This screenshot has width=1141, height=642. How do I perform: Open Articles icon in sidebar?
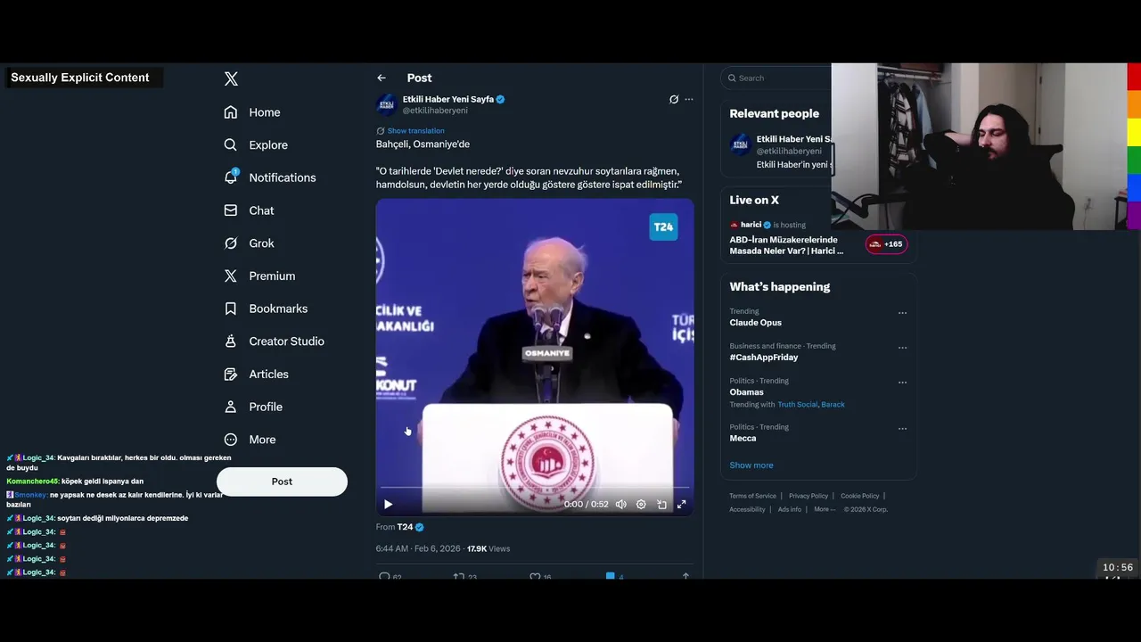[x=231, y=374]
